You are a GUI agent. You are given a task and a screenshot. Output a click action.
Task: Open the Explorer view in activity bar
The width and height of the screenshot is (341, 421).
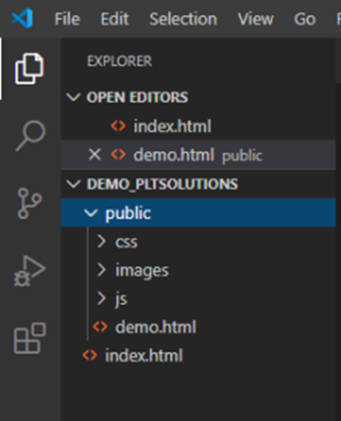click(x=30, y=68)
